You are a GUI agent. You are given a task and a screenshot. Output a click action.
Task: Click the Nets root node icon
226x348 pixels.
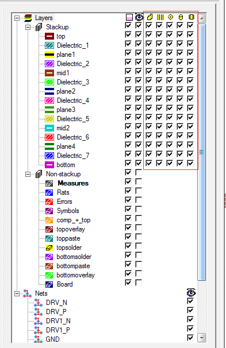point(27,293)
